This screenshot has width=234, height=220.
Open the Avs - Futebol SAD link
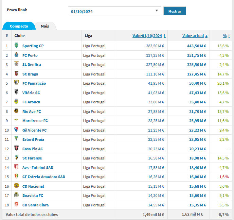(38, 168)
